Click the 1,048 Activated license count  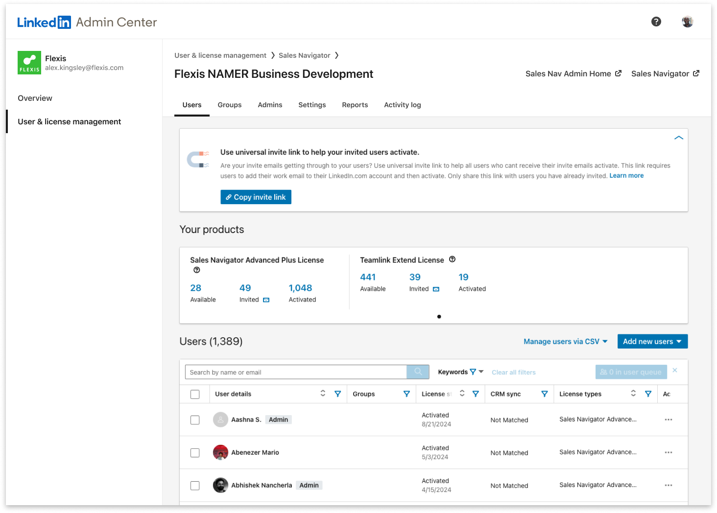(300, 288)
